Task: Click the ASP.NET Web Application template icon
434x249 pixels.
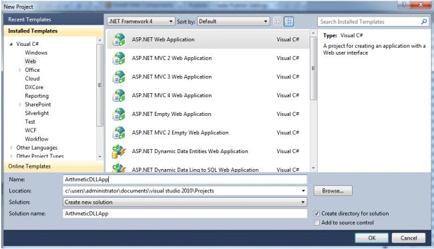Action: (119, 40)
